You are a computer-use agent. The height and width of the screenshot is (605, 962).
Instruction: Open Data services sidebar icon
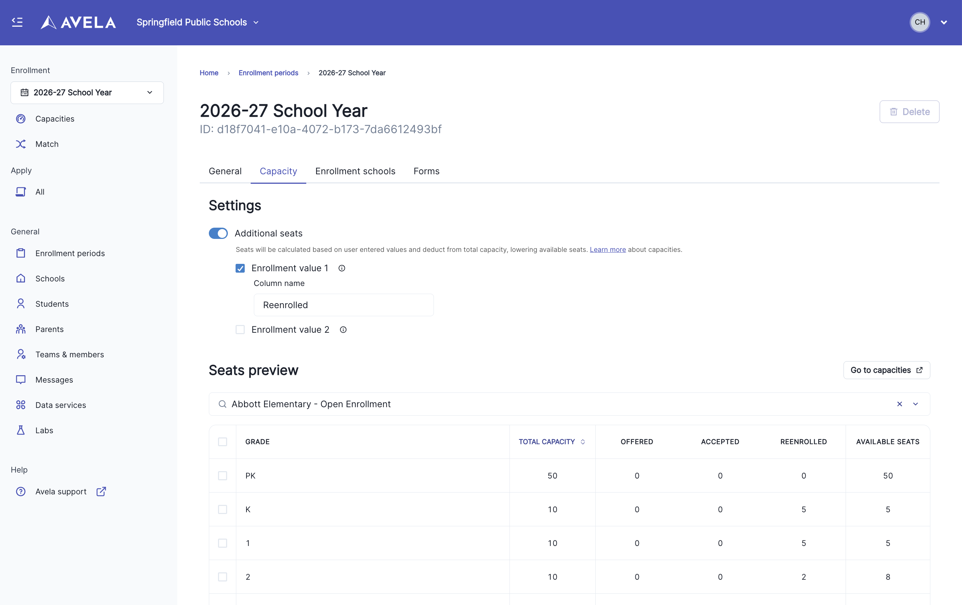tap(21, 405)
